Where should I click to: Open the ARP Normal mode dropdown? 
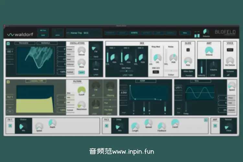(x=228, y=120)
